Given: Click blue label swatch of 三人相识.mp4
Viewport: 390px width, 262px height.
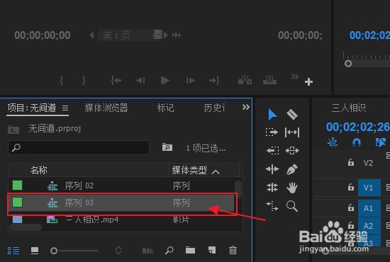Looking at the screenshot, I should pos(18,220).
